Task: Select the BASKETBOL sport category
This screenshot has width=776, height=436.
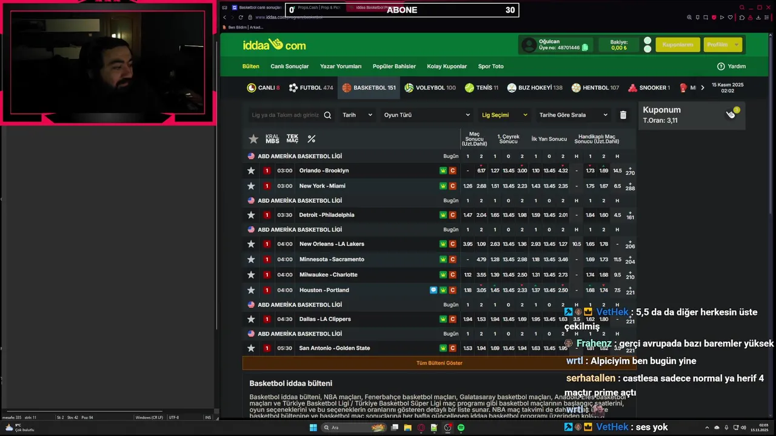Action: [x=369, y=88]
